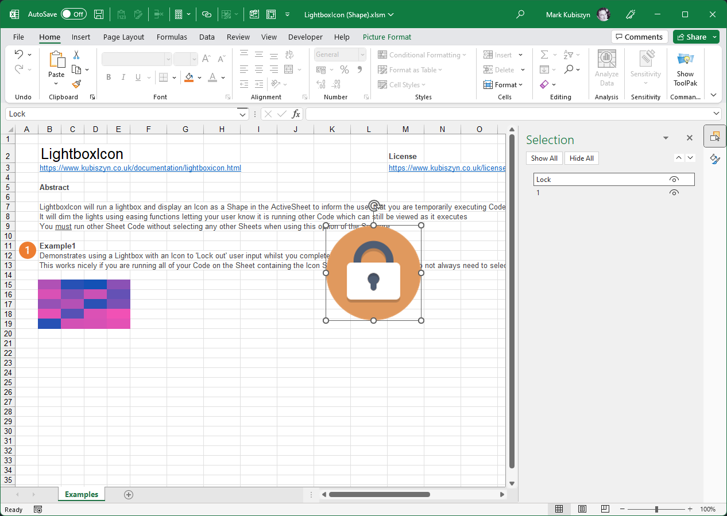Open Show ToolPak command
Viewport: 727px width, 516px height.
pos(685,69)
